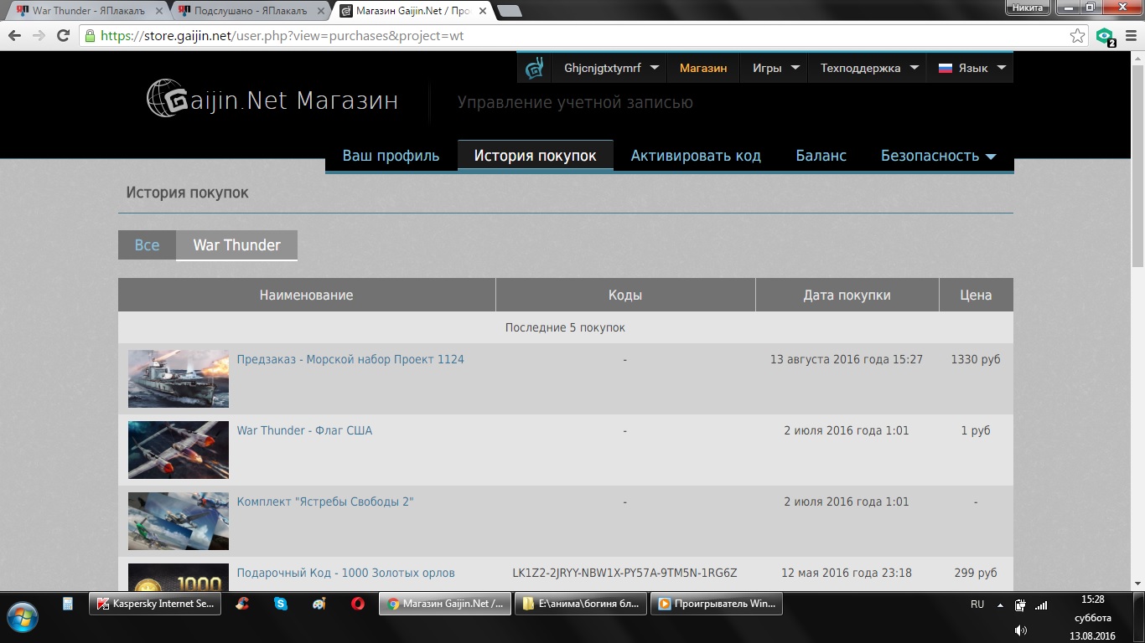Click the warship thumbnail for Проект 1124
The height and width of the screenshot is (643, 1145).
(x=179, y=378)
